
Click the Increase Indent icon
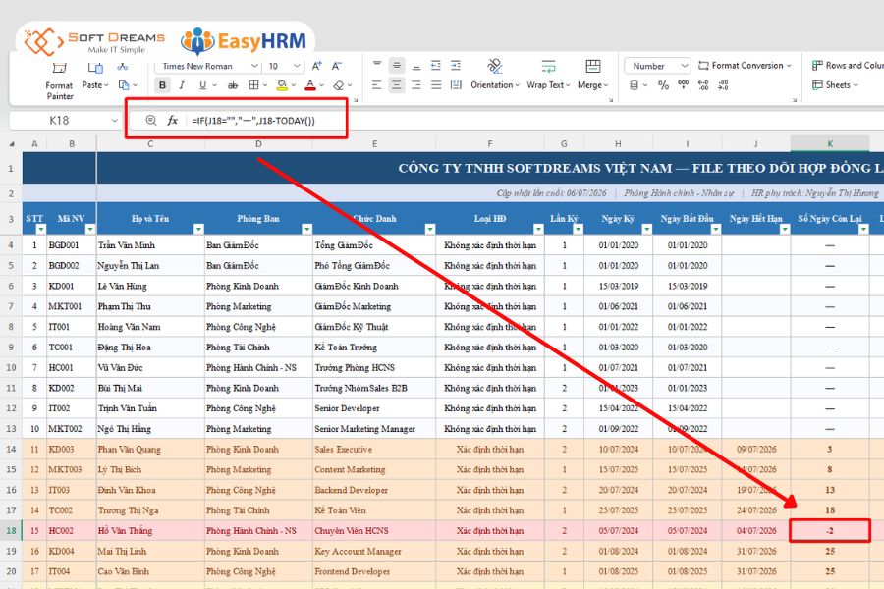click(x=456, y=66)
